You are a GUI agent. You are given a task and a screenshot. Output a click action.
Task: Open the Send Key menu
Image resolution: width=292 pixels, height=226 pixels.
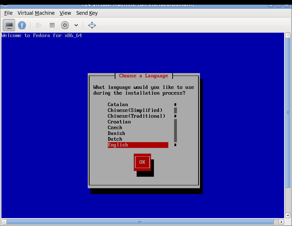87,13
